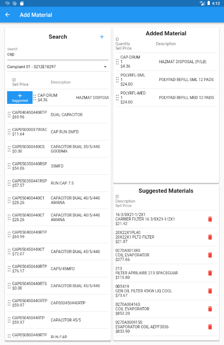Click the $853.20 coil evaporator price
The image size is (224, 345).
[122, 313]
